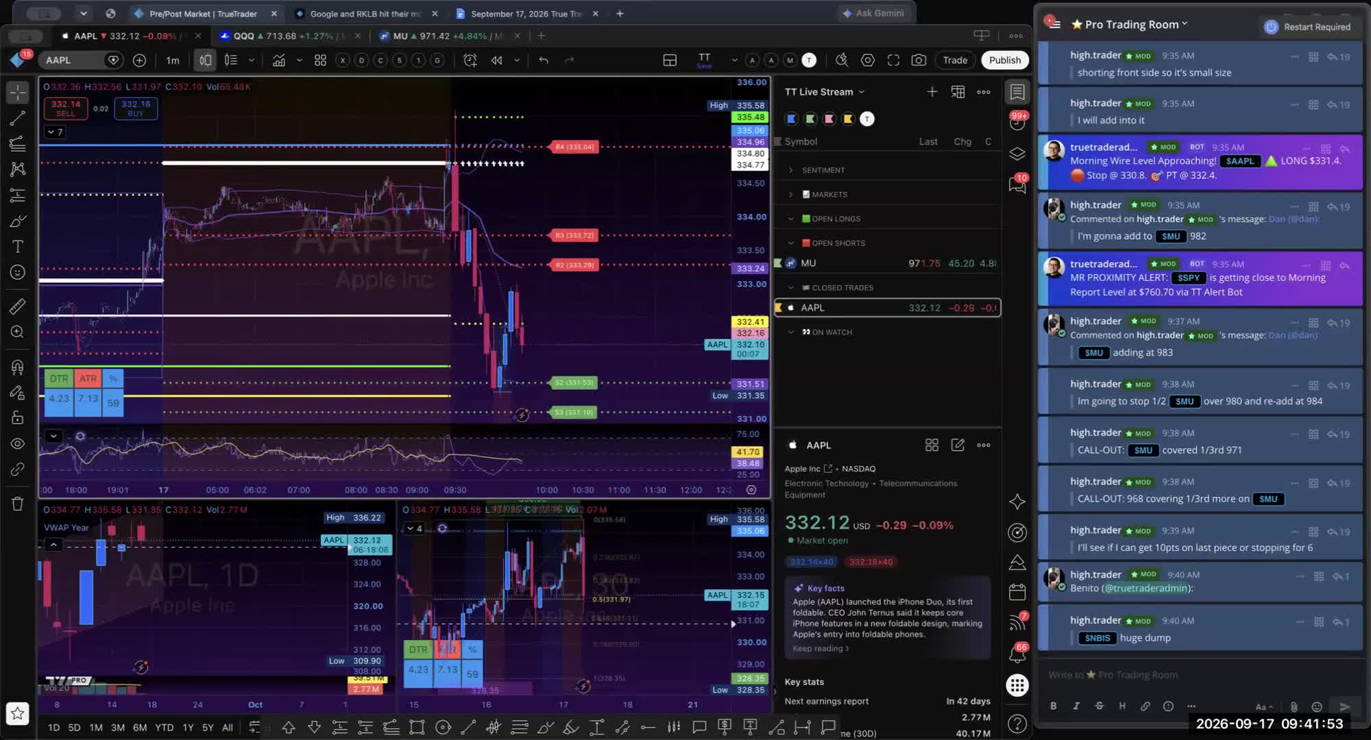1371x740 pixels.
Task: Toggle the candlestick chart type button
Action: tap(206, 60)
